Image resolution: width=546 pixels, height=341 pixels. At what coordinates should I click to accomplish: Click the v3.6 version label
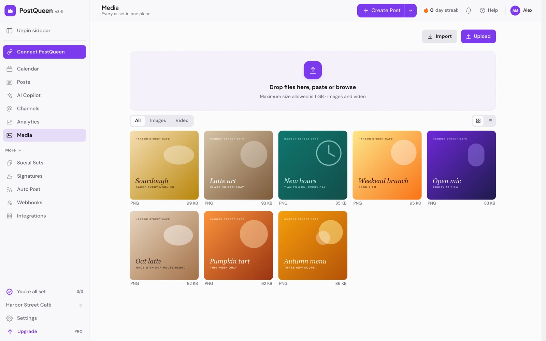coord(59,12)
